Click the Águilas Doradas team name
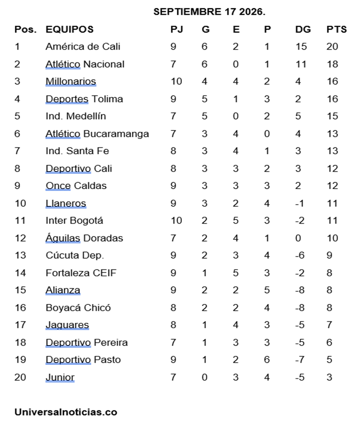The image size is (356, 427). click(84, 238)
